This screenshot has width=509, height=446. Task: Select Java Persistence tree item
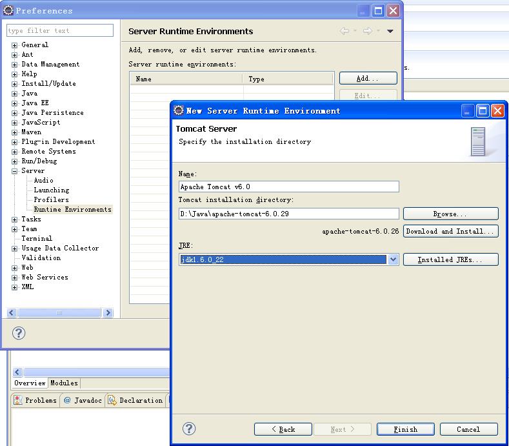coord(53,113)
